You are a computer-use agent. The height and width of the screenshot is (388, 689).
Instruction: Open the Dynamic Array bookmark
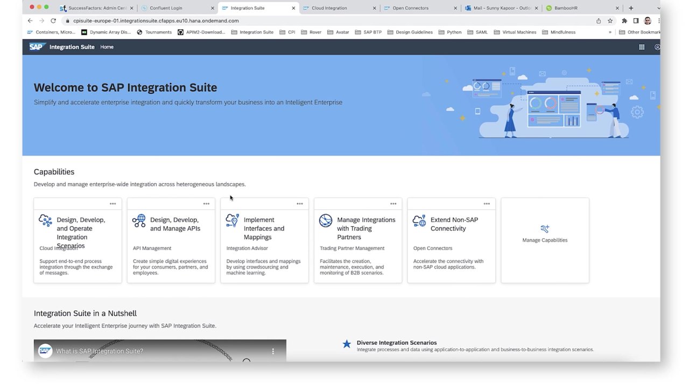pos(106,32)
